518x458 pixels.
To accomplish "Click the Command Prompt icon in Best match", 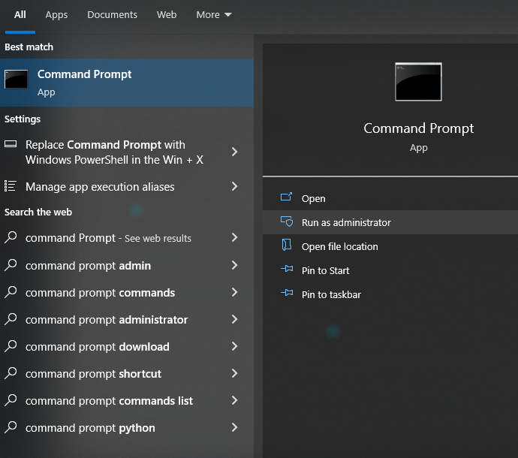I will point(16,80).
